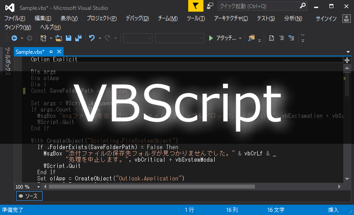Open the Toolbox side panel tab
This screenshot has width=354, height=215.
point(8,61)
